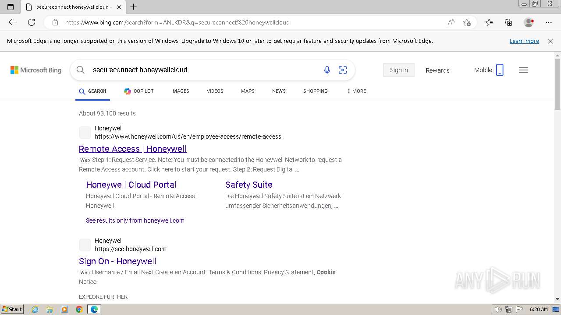
Task: Click the volume speaker tray icon
Action: click(x=498, y=309)
